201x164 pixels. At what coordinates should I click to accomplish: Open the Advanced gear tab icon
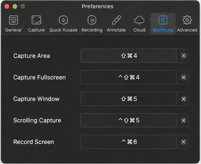[187, 20]
